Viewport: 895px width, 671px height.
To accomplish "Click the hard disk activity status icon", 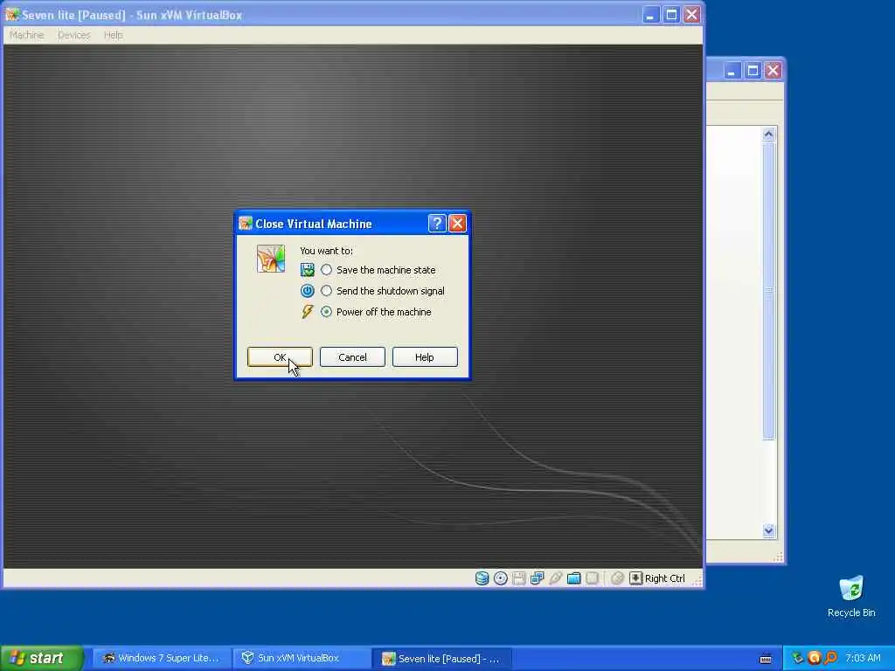I will [482, 578].
